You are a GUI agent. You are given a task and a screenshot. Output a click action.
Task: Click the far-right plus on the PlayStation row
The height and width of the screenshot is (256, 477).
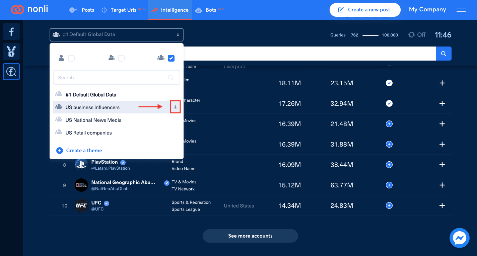click(442, 165)
